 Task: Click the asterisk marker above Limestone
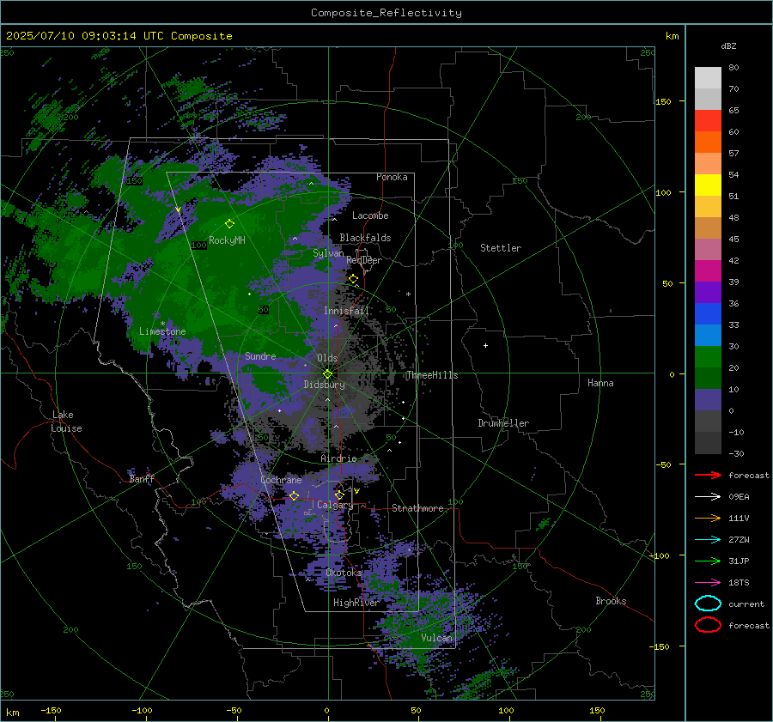[162, 324]
